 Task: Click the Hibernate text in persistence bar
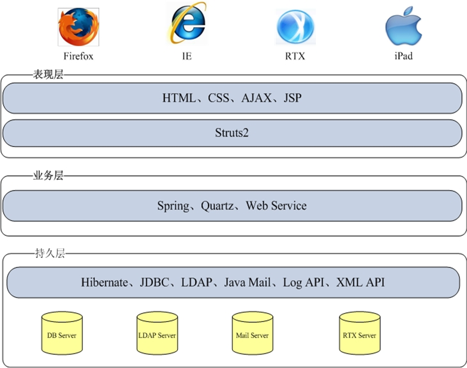point(105,282)
